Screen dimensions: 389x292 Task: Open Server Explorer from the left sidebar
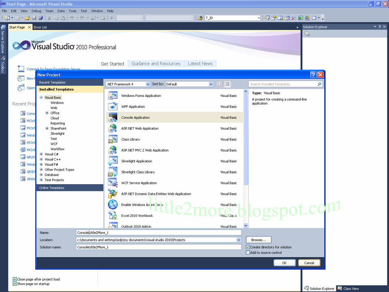coord(4,39)
